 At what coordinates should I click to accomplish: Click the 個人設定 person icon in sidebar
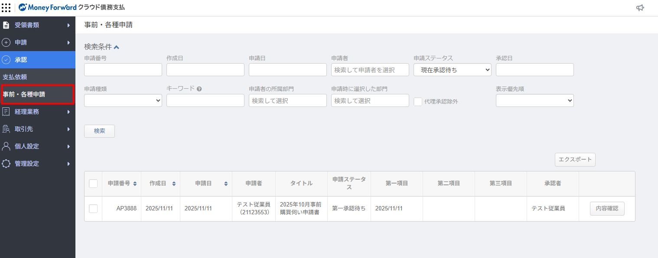coord(6,146)
